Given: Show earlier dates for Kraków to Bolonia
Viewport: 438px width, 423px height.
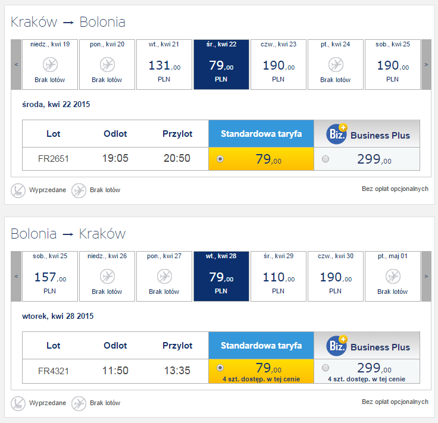Looking at the screenshot, I should click(x=16, y=64).
